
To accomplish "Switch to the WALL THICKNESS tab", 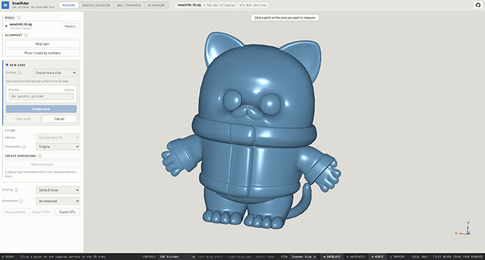I will (x=129, y=5).
